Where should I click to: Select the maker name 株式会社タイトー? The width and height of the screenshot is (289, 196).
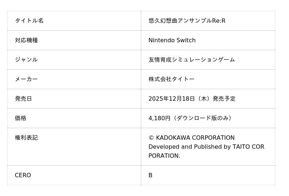[x=172, y=79]
